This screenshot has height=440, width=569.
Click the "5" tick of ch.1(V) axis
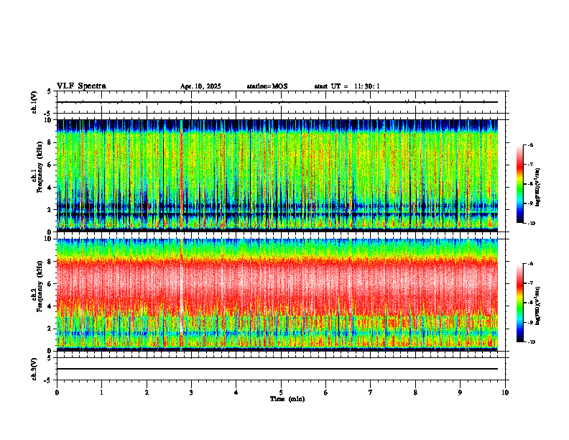[50, 91]
